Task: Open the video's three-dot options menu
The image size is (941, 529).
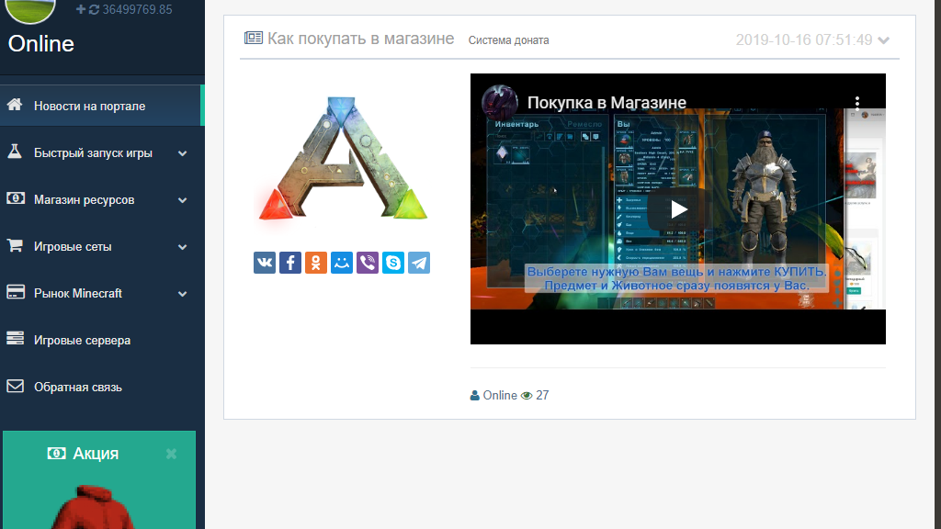Action: pos(856,103)
